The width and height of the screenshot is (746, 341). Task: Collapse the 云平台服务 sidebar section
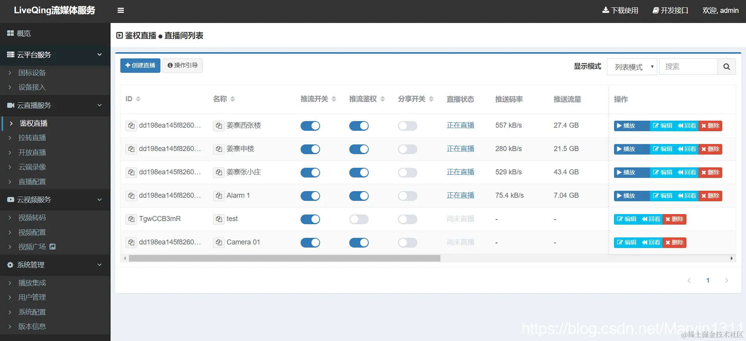55,55
